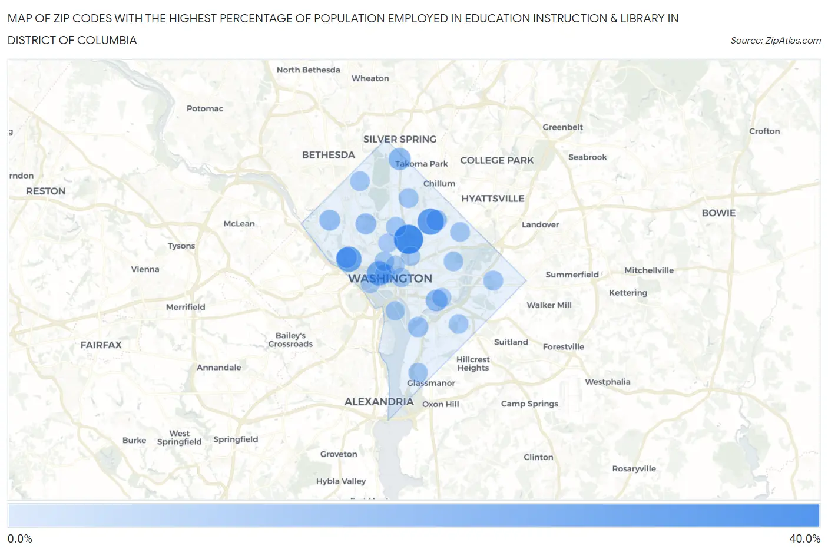Click the Tysons map label
Screen dimensions: 828x552
click(181, 246)
